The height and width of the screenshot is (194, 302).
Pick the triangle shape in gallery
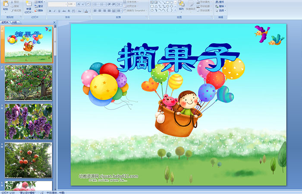pos(156,6)
